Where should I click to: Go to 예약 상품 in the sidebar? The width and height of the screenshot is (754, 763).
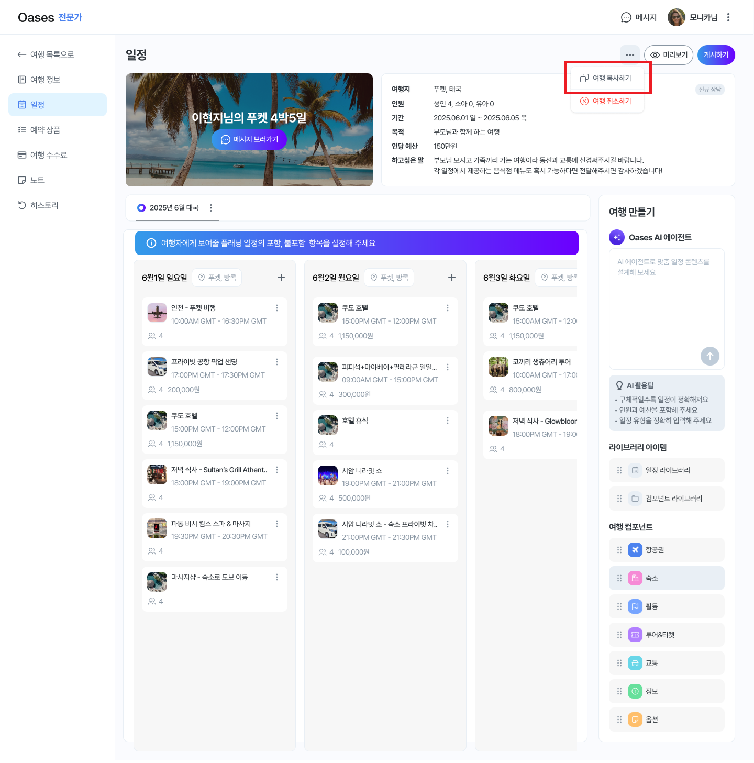tap(45, 130)
